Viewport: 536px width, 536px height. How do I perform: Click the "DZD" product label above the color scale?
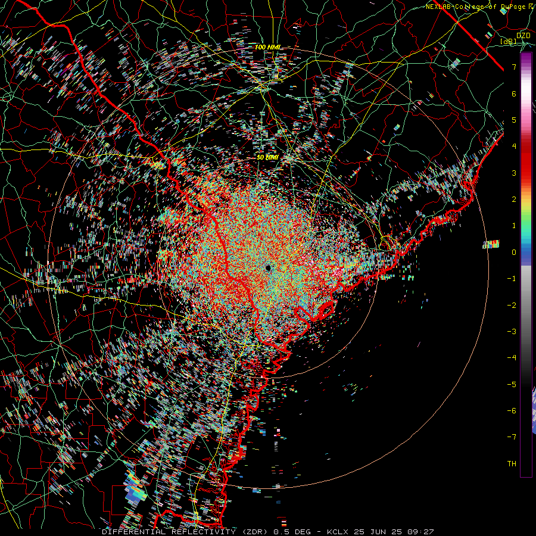tap(523, 36)
